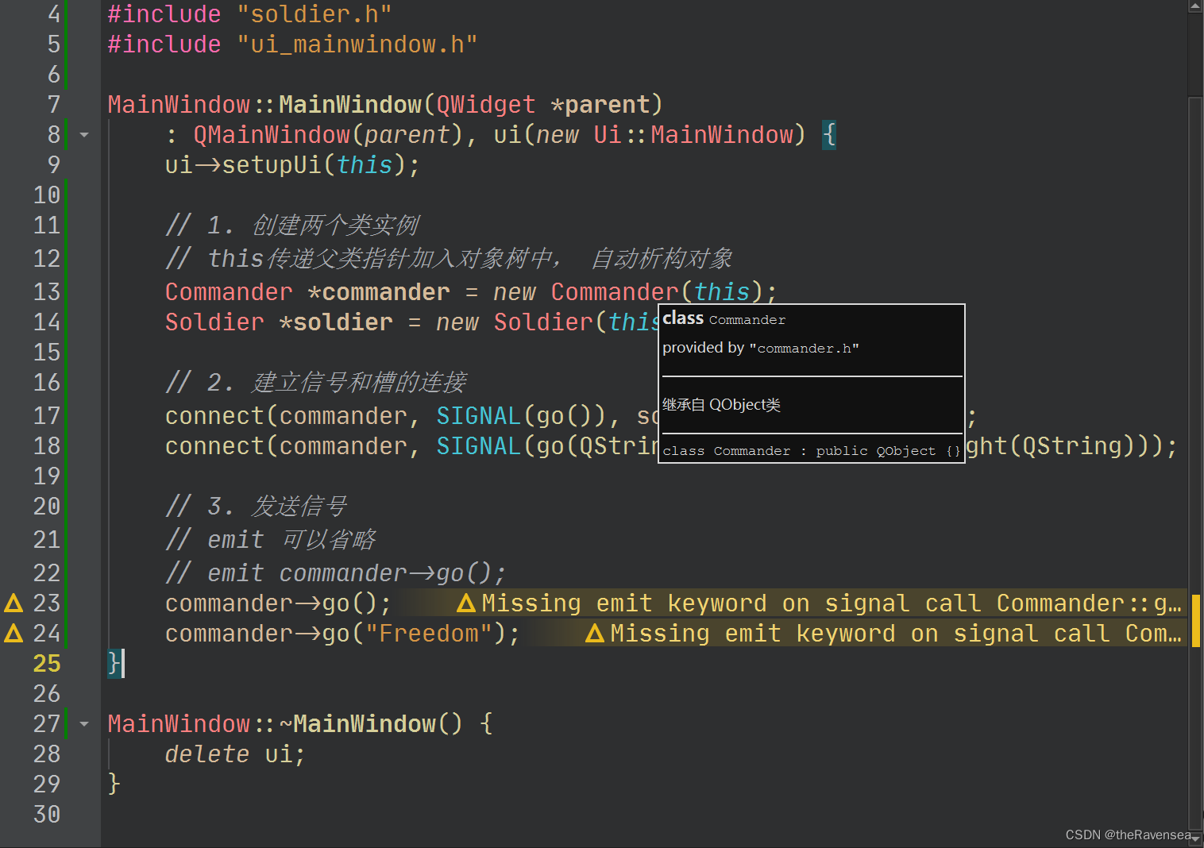Screen dimensions: 1204x848
Task: Click the *commander variable on line 13
Action: 379,292
